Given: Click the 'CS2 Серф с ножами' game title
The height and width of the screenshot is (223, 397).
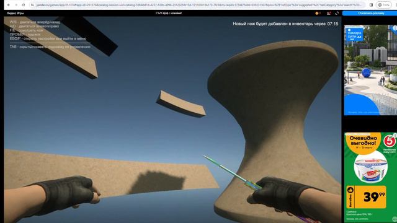Looking at the screenshot, I should (169, 13).
